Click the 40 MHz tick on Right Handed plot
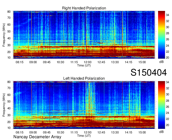This screenshot has height=140, width=172. [x=9, y=38]
